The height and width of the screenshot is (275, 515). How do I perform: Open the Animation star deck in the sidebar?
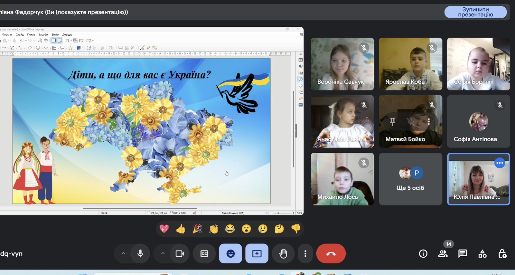pyautogui.click(x=300, y=99)
